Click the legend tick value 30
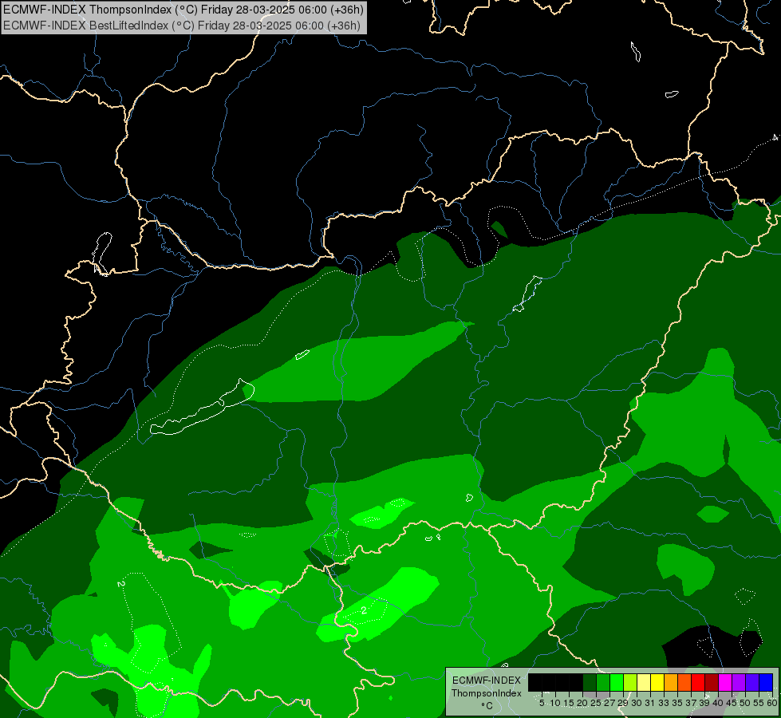The image size is (781, 718). click(x=637, y=703)
